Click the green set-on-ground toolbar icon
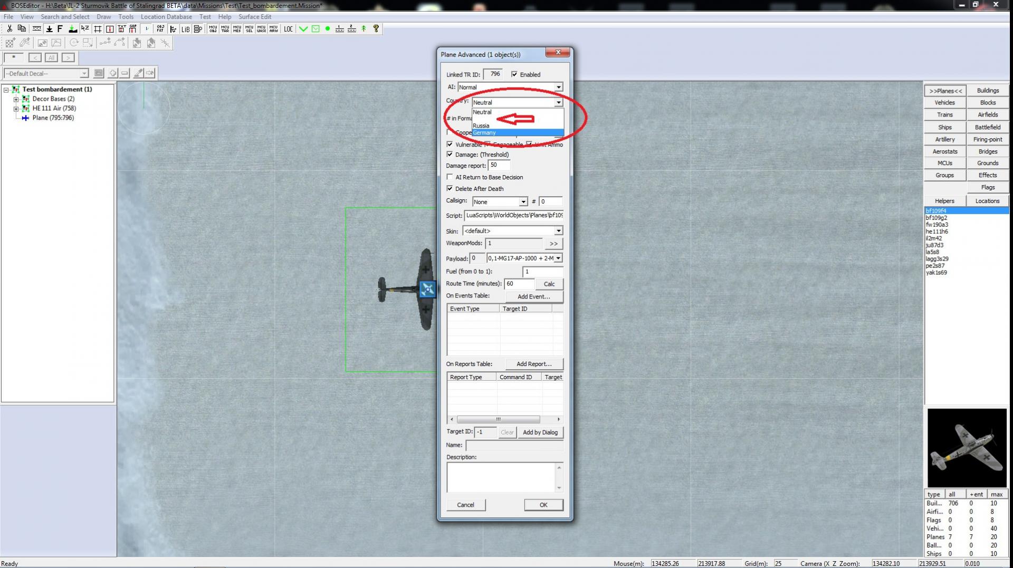Viewport: 1013px width, 568px height. click(x=73, y=29)
